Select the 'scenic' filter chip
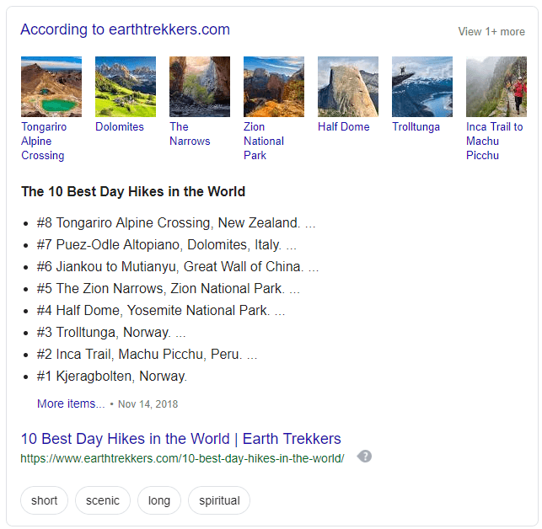Screen dimensions: 542x529 click(103, 500)
